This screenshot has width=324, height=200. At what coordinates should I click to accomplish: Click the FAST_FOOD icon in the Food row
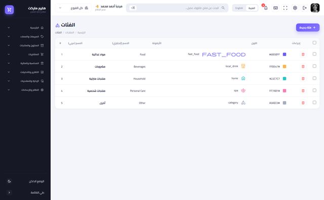(224, 55)
